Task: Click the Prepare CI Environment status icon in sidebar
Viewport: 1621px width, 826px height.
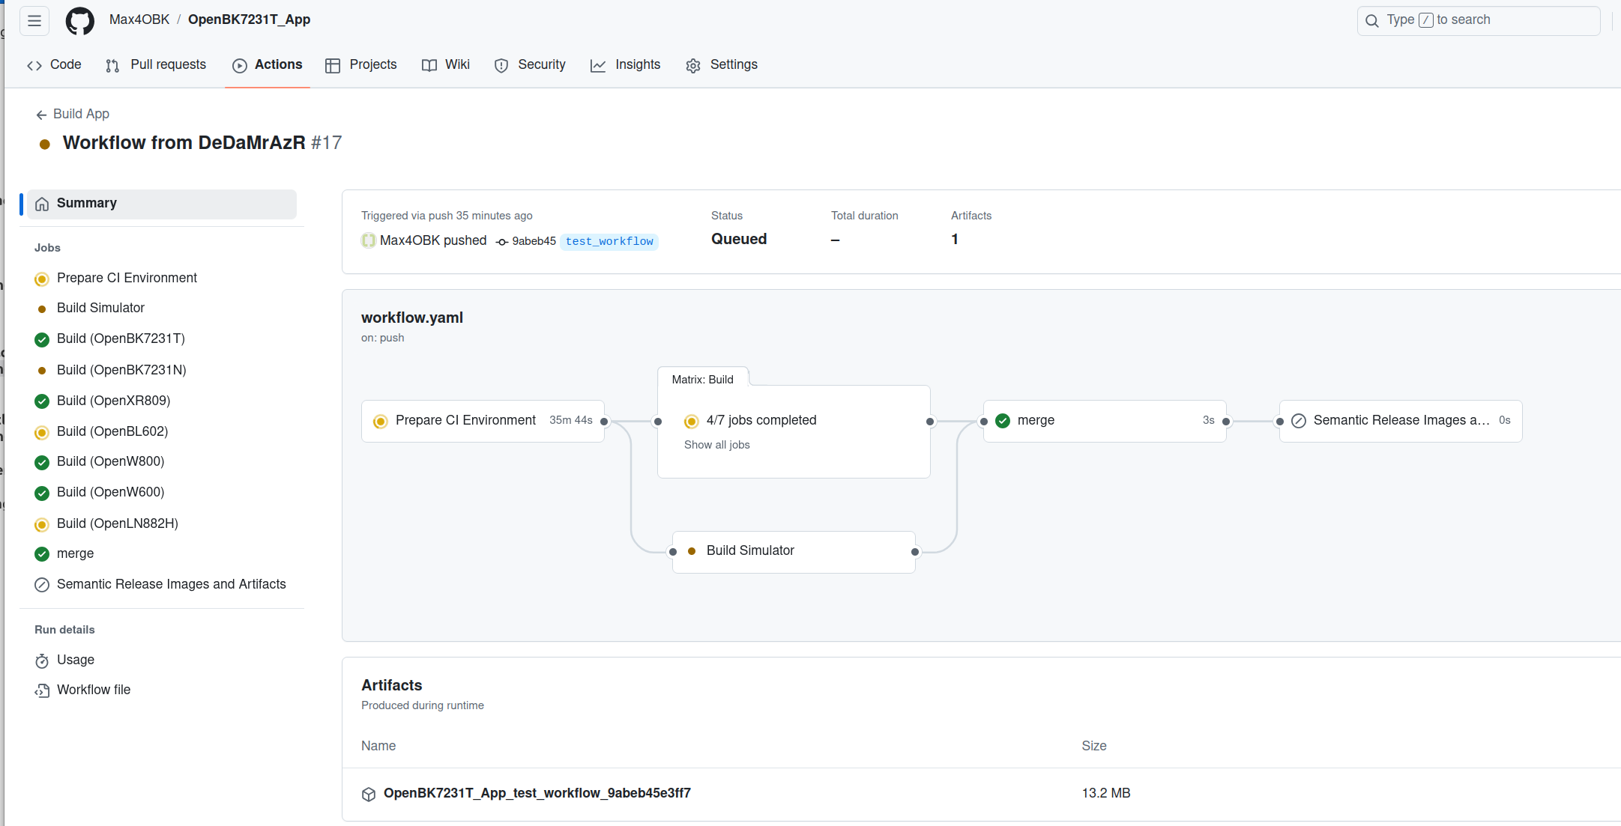Action: point(42,279)
